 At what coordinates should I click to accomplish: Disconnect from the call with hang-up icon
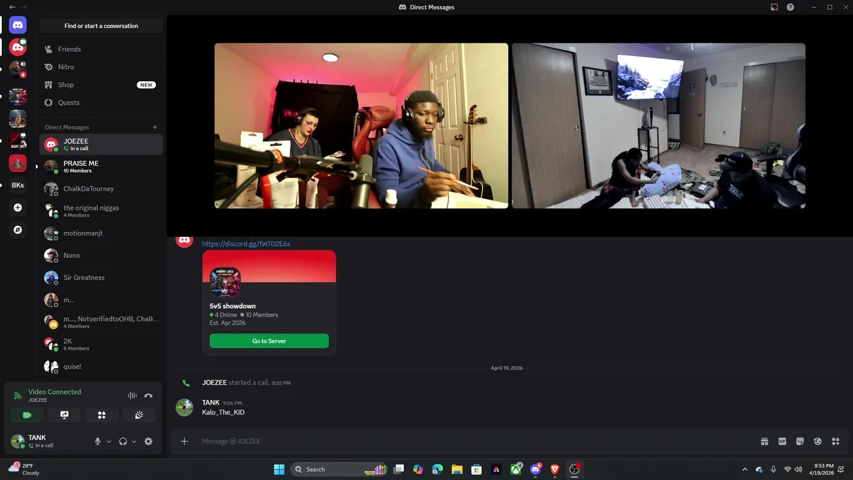pos(148,395)
